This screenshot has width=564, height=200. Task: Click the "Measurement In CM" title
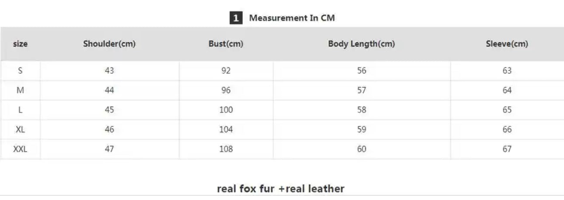pos(292,18)
